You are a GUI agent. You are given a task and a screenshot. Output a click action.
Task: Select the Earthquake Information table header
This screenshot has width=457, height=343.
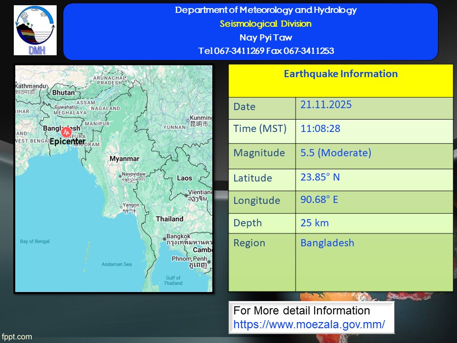[340, 74]
